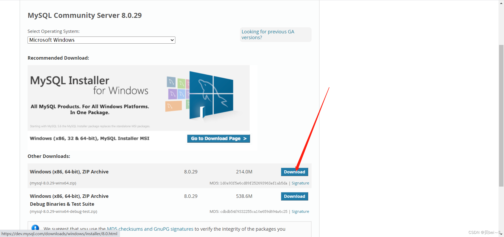Image resolution: width=504 pixels, height=237 pixels.
Task: Click the blue info icon beside suggestion
Action: coord(35,228)
